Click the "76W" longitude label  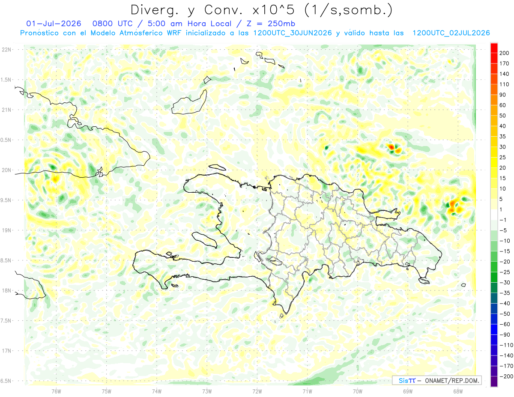point(56,391)
